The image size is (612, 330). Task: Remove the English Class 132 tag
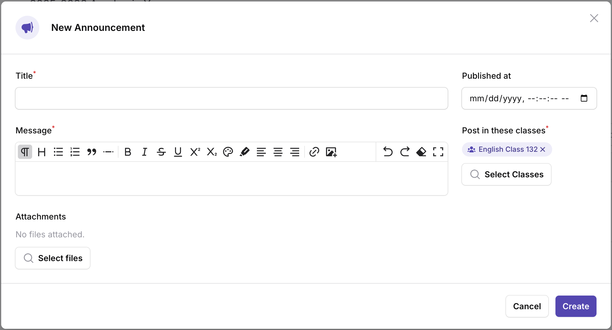click(543, 149)
